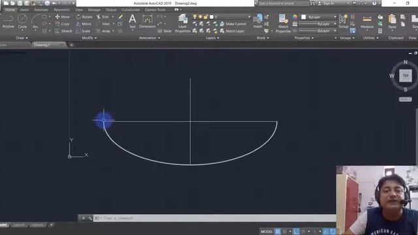Click the command line customize wrench icon
Image resolution: width=418 pixels, height=235 pixels.
pos(90,218)
